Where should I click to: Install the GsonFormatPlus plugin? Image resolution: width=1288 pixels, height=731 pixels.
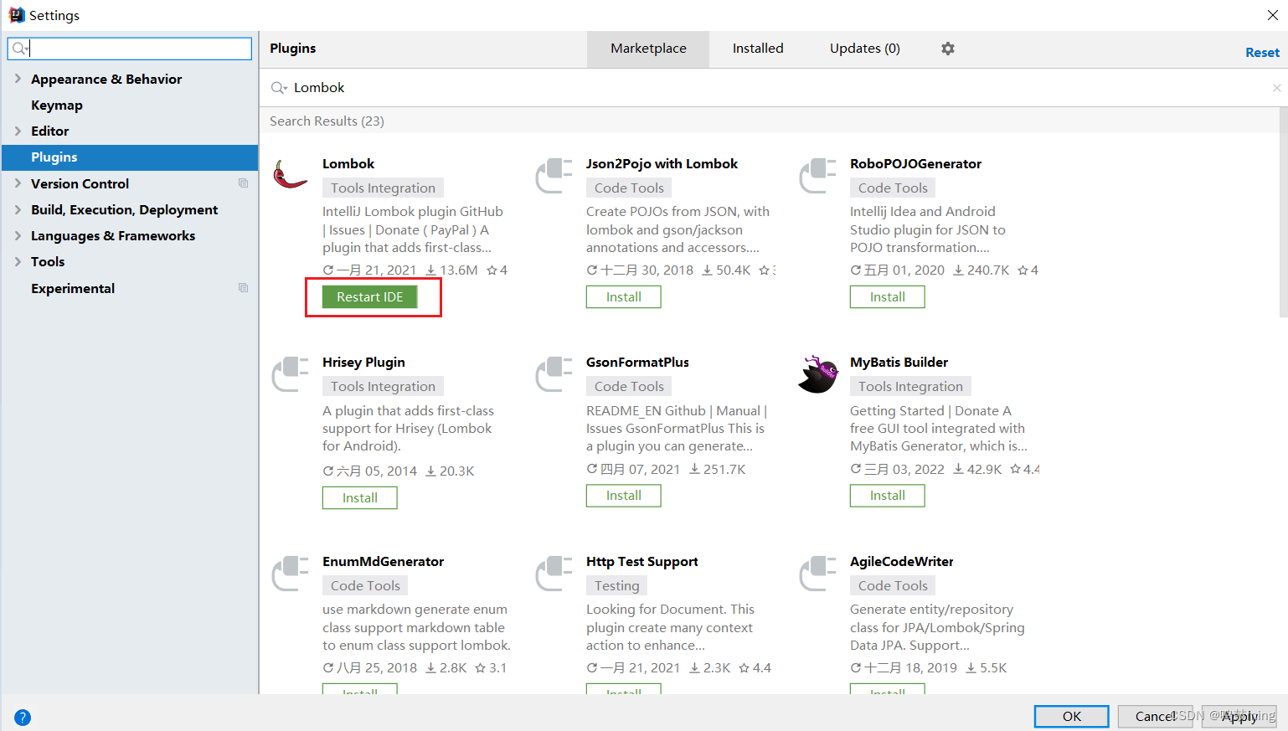click(x=624, y=496)
